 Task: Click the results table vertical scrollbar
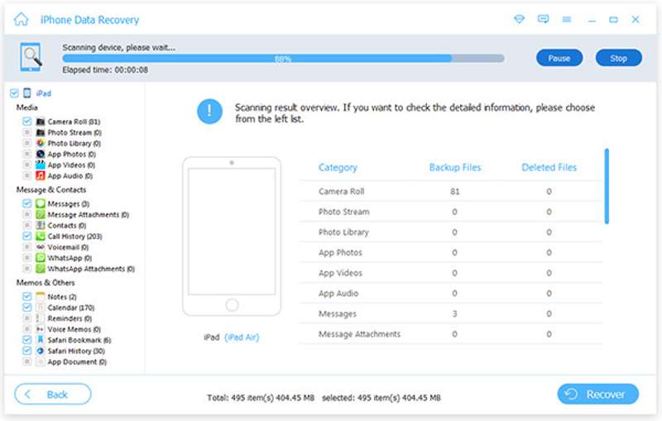607,186
